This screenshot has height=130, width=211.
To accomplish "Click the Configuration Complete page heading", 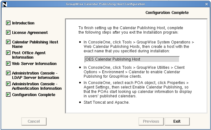I will 167,13.
